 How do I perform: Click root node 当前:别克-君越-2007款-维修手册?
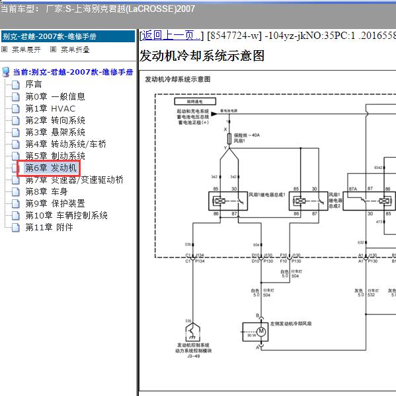(73, 72)
